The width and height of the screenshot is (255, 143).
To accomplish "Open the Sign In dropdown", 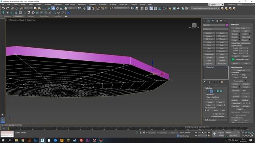I will (x=216, y=4).
